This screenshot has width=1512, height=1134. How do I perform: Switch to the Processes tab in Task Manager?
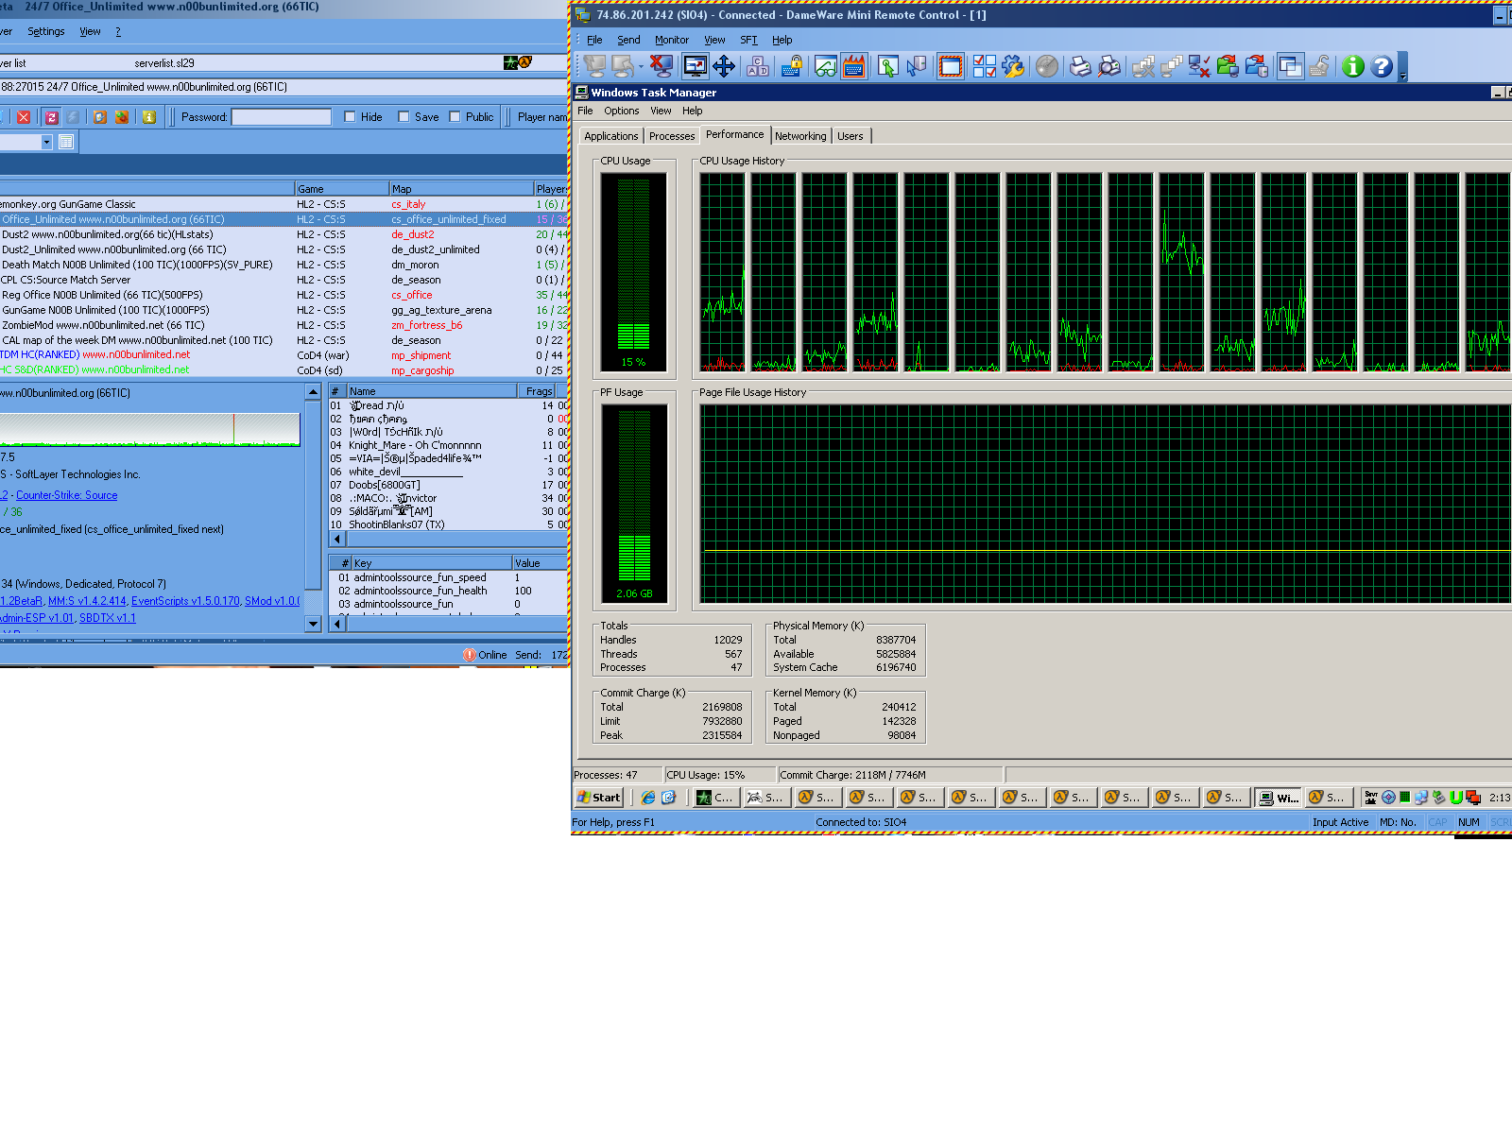point(672,136)
